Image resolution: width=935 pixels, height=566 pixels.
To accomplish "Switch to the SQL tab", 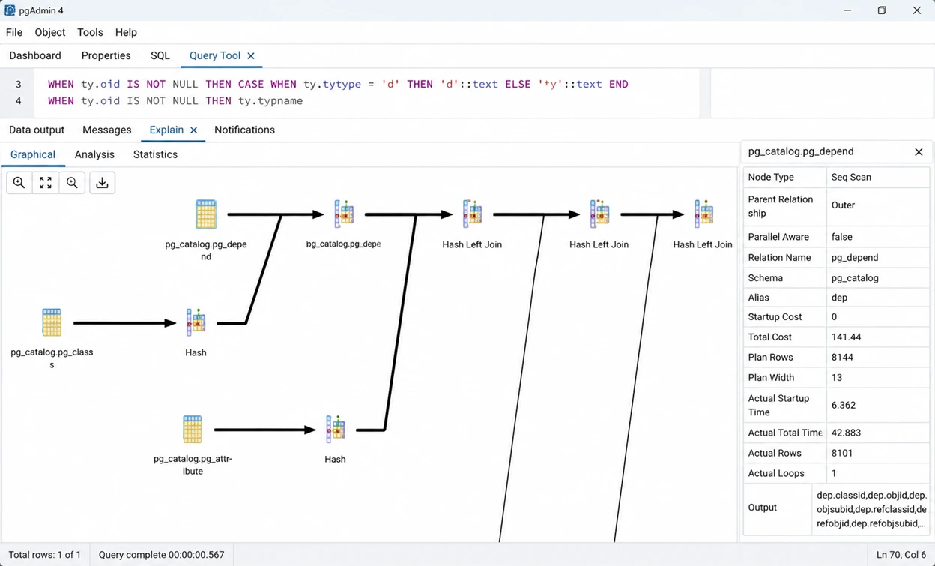I will [160, 55].
